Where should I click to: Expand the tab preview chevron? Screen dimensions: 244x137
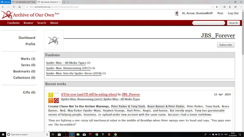[x=68, y=2]
